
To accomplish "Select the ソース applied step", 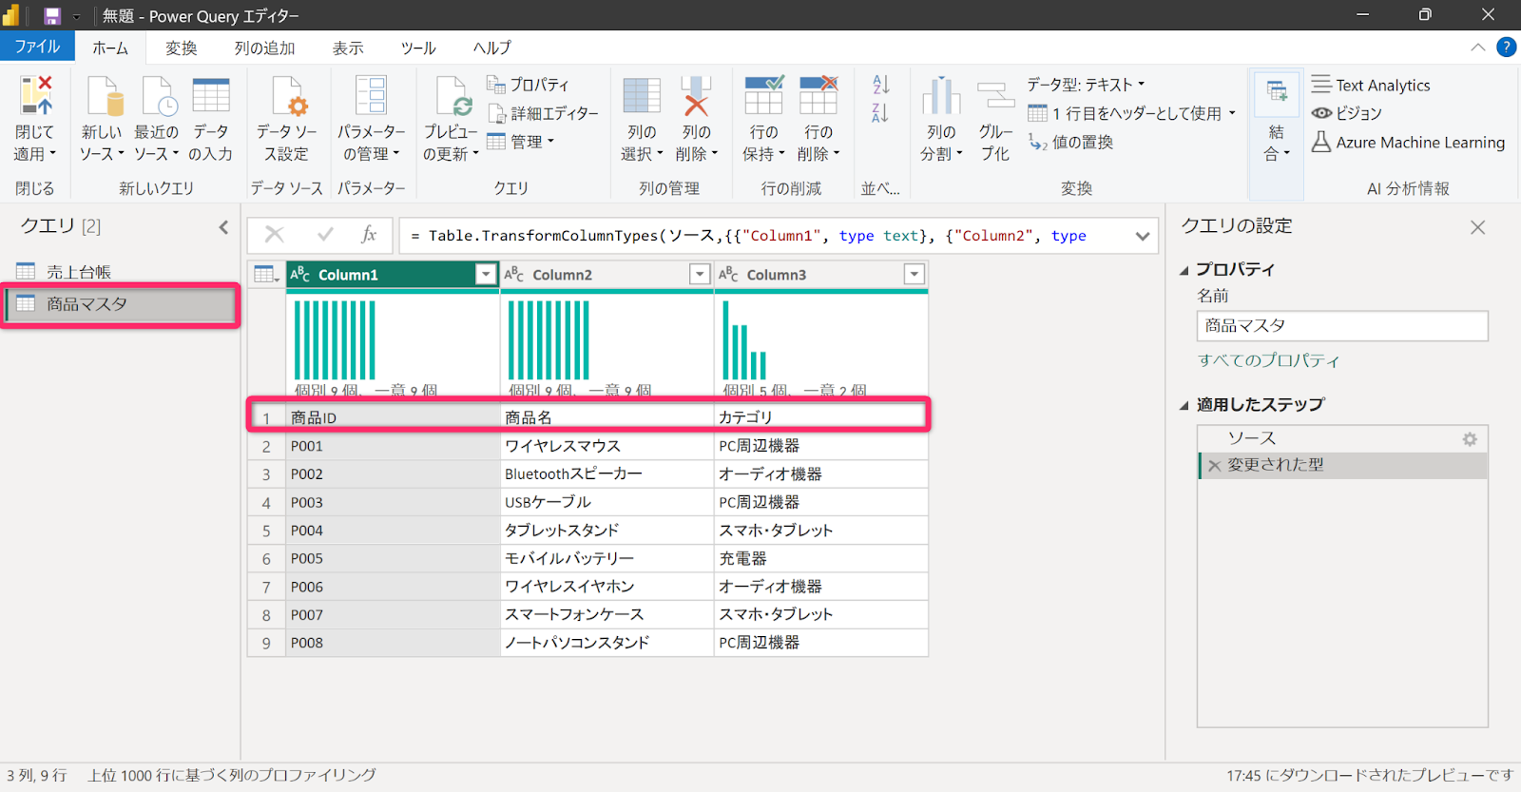I will pos(1342,438).
